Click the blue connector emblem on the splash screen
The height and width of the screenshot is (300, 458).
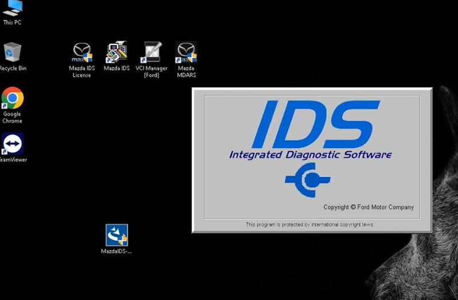pyautogui.click(x=308, y=180)
